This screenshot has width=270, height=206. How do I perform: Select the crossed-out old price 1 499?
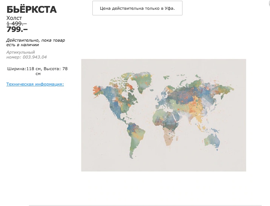[17, 24]
